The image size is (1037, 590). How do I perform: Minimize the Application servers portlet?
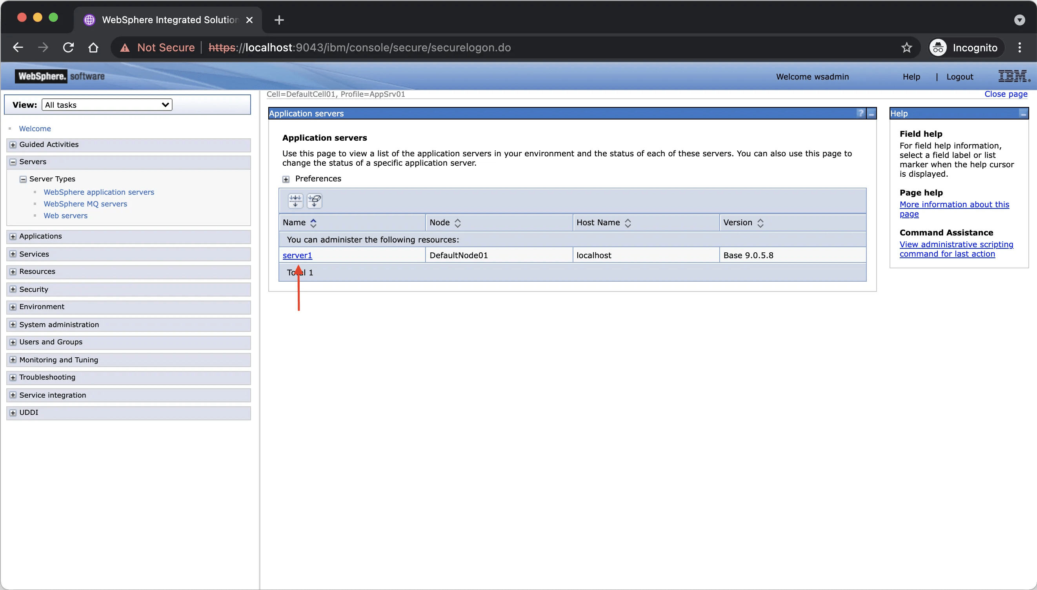point(871,114)
